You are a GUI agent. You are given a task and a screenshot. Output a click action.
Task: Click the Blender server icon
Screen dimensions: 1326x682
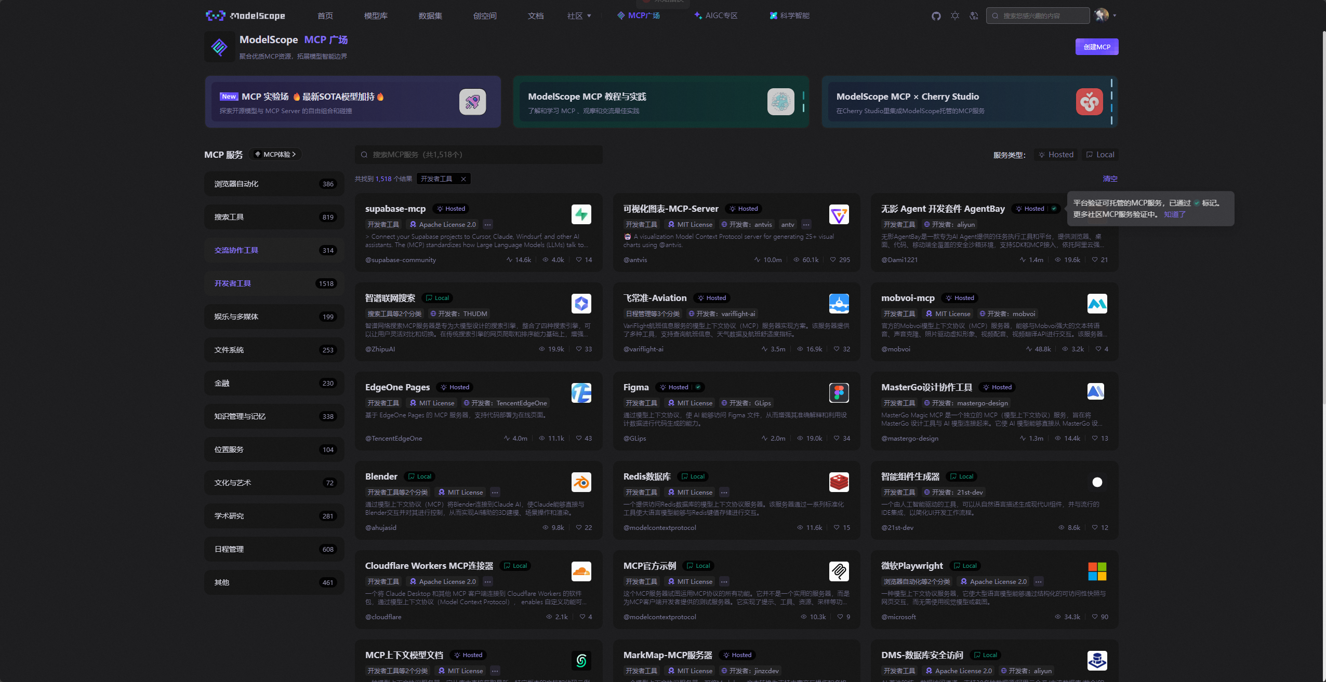(x=581, y=482)
